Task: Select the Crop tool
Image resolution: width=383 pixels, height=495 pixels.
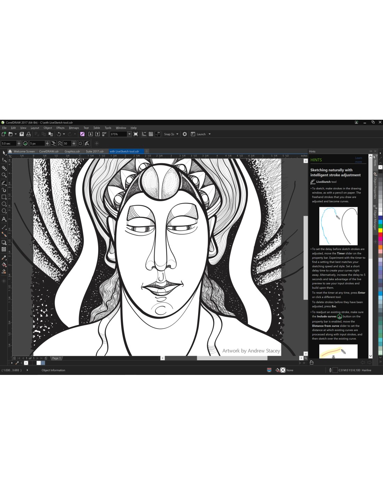Action: (x=4, y=168)
